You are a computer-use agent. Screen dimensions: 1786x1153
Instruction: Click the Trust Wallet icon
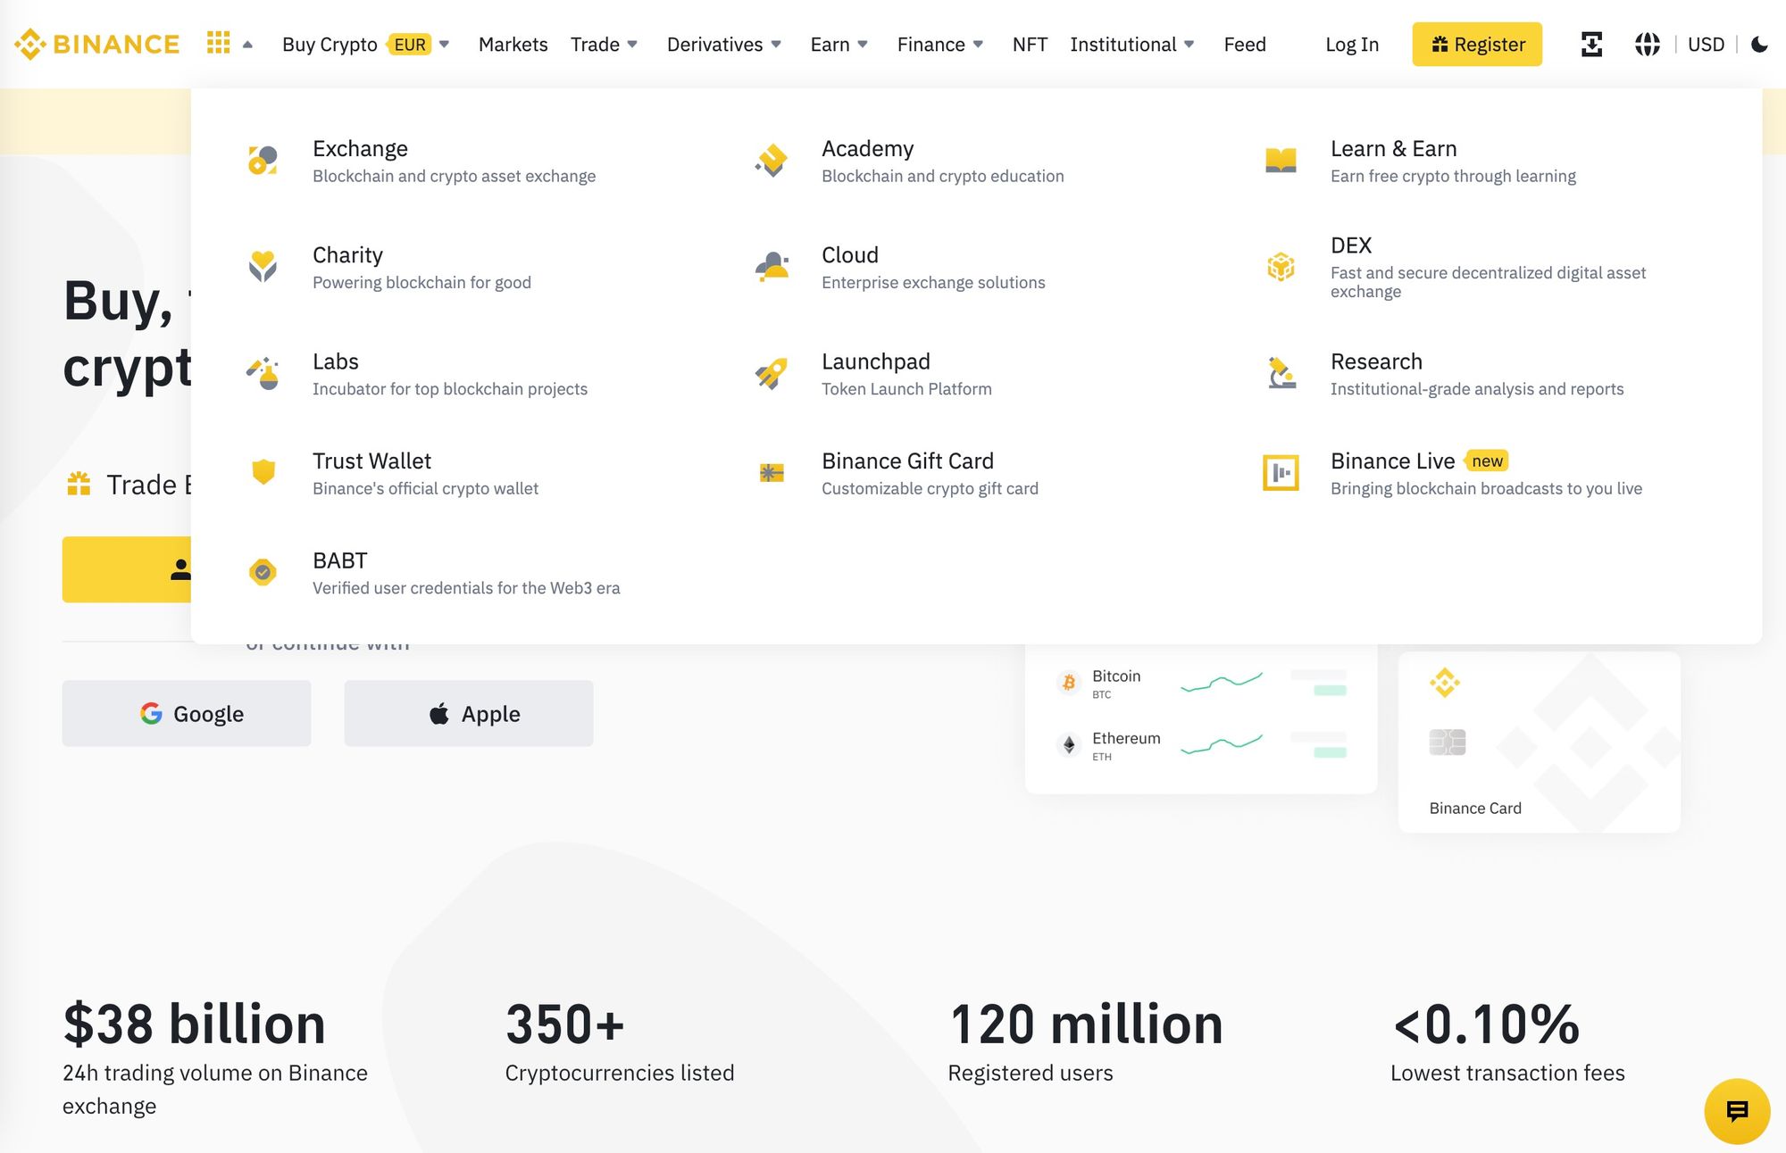pos(262,471)
